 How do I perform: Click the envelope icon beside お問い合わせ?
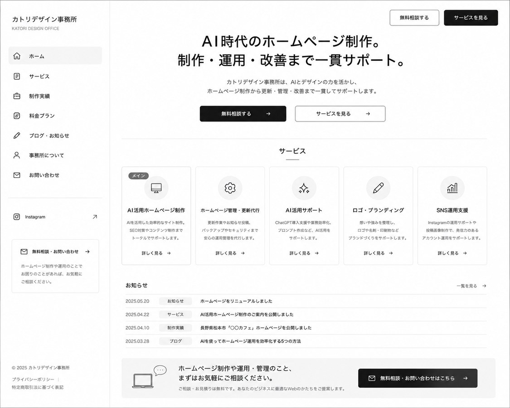pyautogui.click(x=17, y=175)
